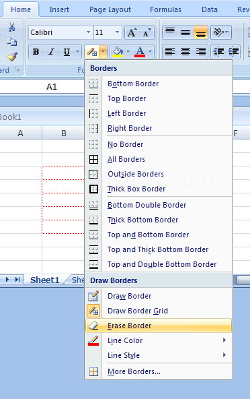This screenshot has width=250, height=399.
Task: Choose Top Border menu item
Action: pyautogui.click(x=159, y=98)
